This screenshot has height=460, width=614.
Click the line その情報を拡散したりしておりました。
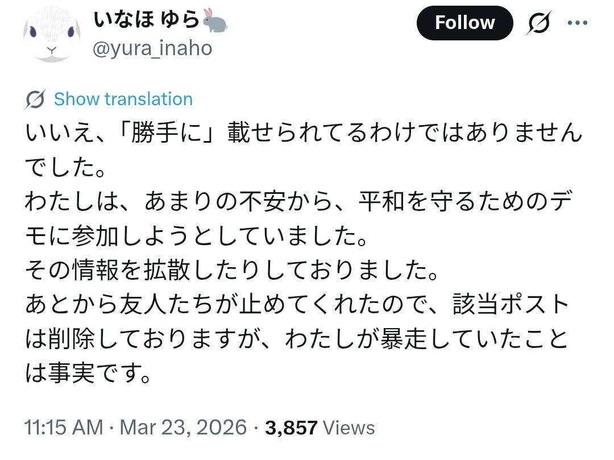[x=233, y=271]
